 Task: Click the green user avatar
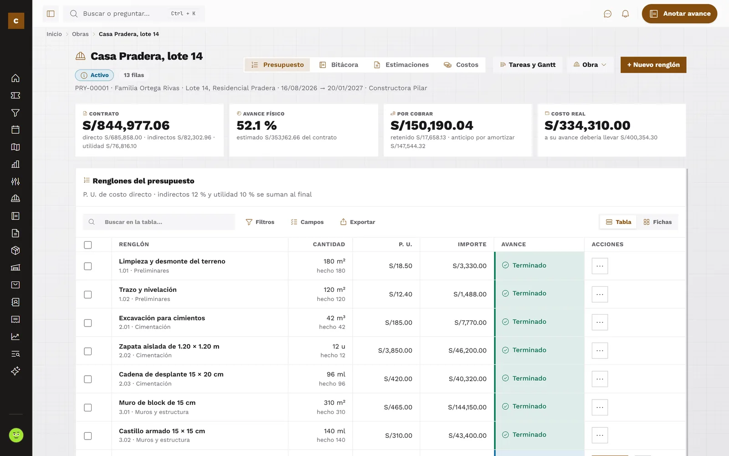point(16,435)
